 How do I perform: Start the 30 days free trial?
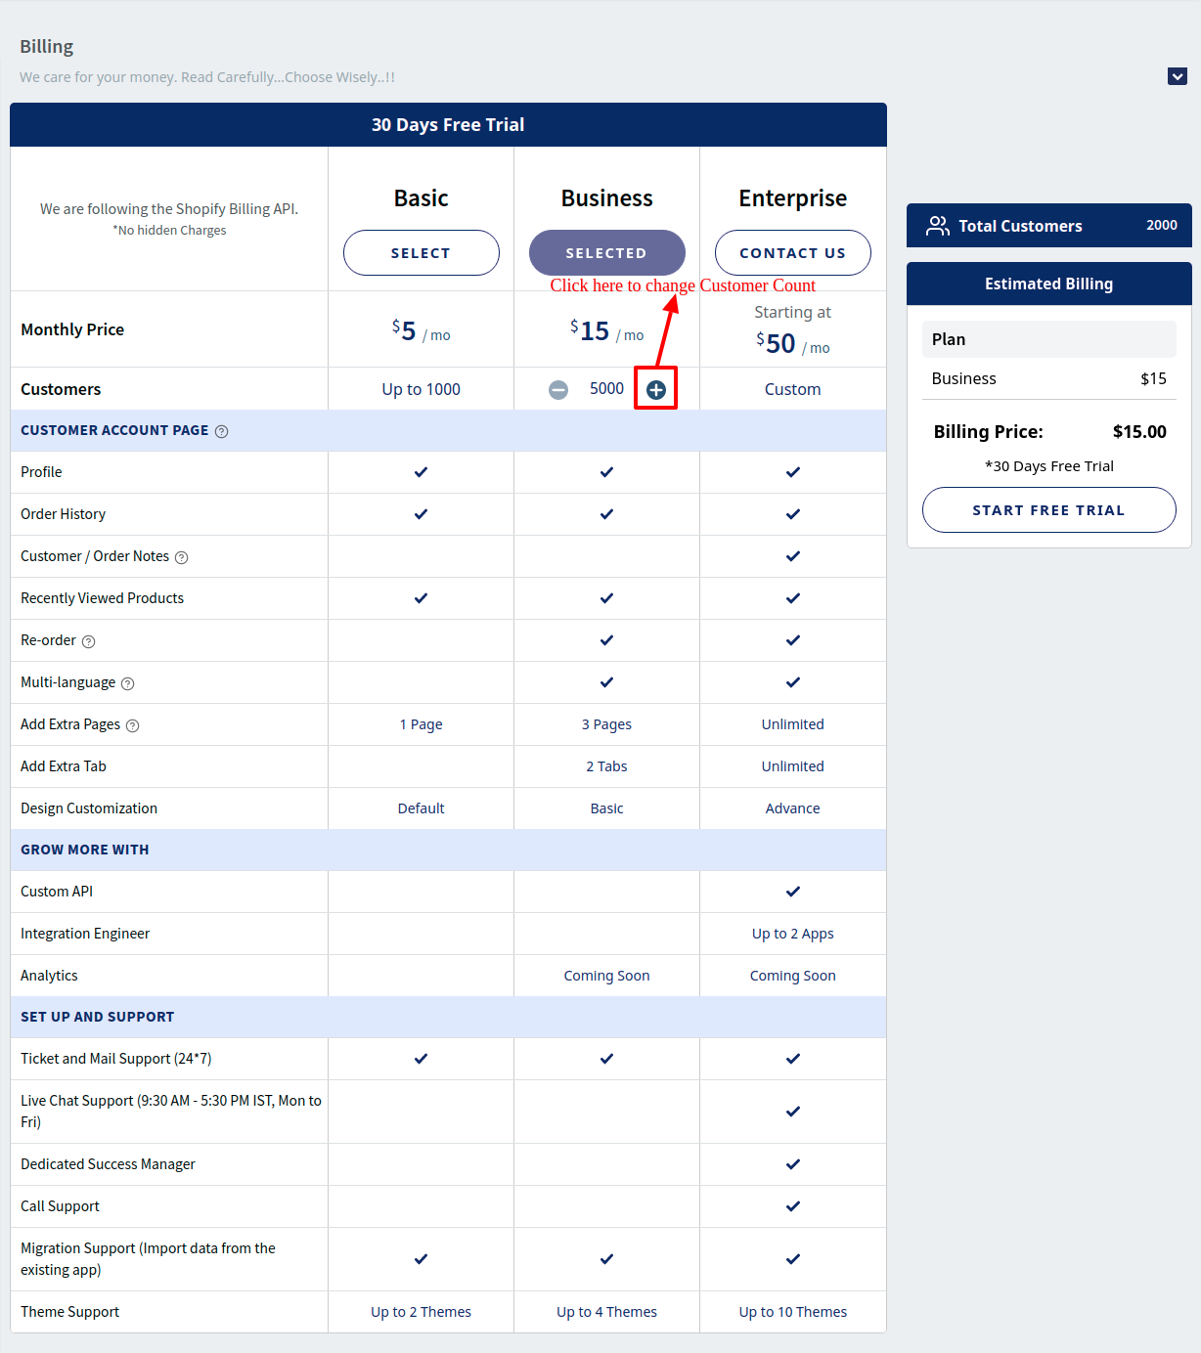[x=1048, y=509]
